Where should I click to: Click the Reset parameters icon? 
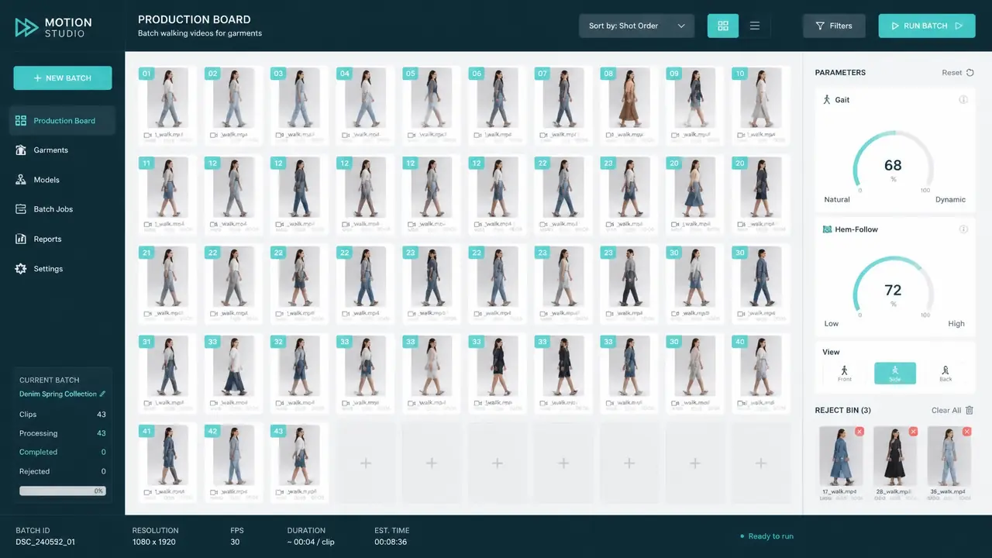970,73
